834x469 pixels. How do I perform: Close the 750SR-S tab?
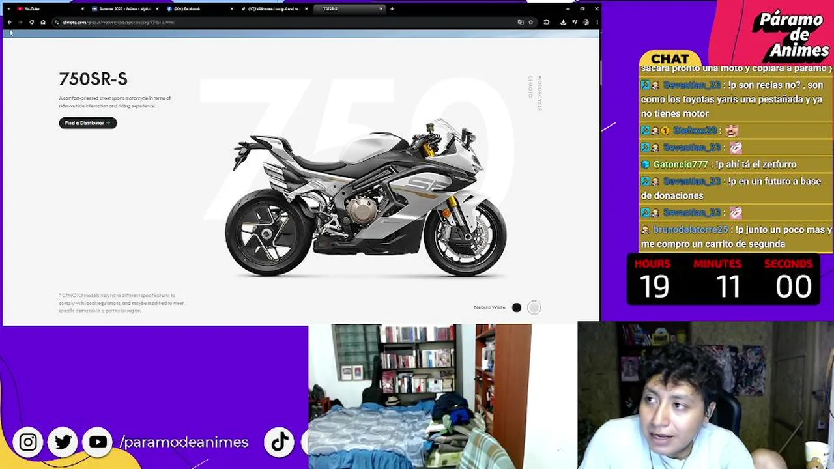tap(381, 9)
